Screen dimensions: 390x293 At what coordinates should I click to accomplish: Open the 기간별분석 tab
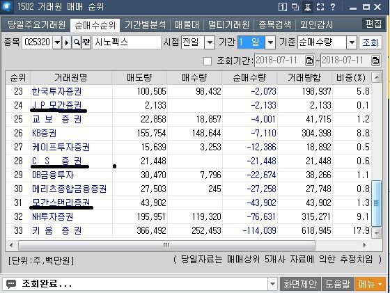coord(145,24)
